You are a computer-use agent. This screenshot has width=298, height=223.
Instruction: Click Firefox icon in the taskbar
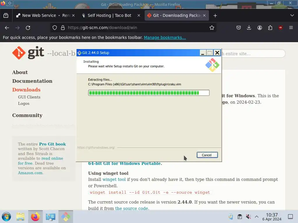(35, 217)
